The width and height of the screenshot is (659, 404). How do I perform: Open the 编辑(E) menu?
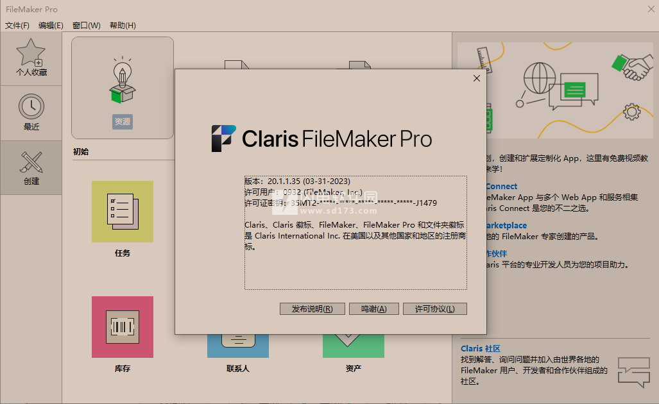(x=51, y=26)
